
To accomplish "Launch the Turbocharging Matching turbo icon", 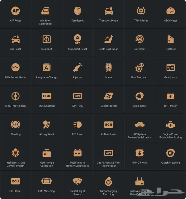I will [x=108, y=181].
